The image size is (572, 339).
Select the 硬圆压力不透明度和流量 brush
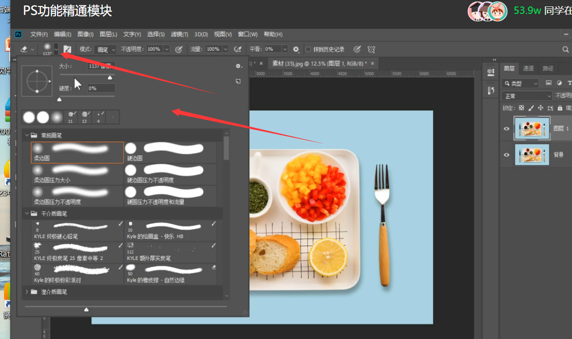coord(170,196)
